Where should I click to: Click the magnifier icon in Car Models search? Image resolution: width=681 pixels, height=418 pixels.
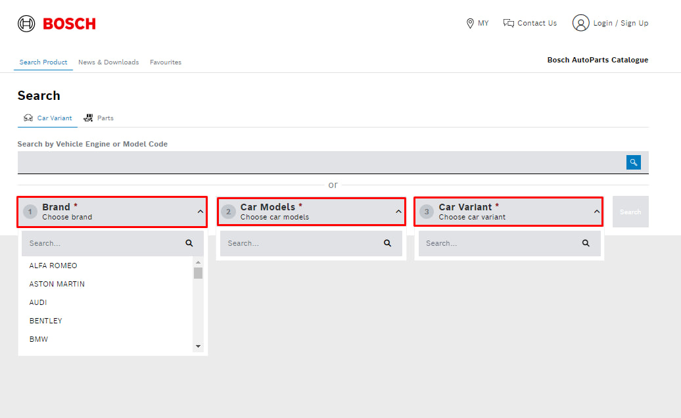[387, 243]
